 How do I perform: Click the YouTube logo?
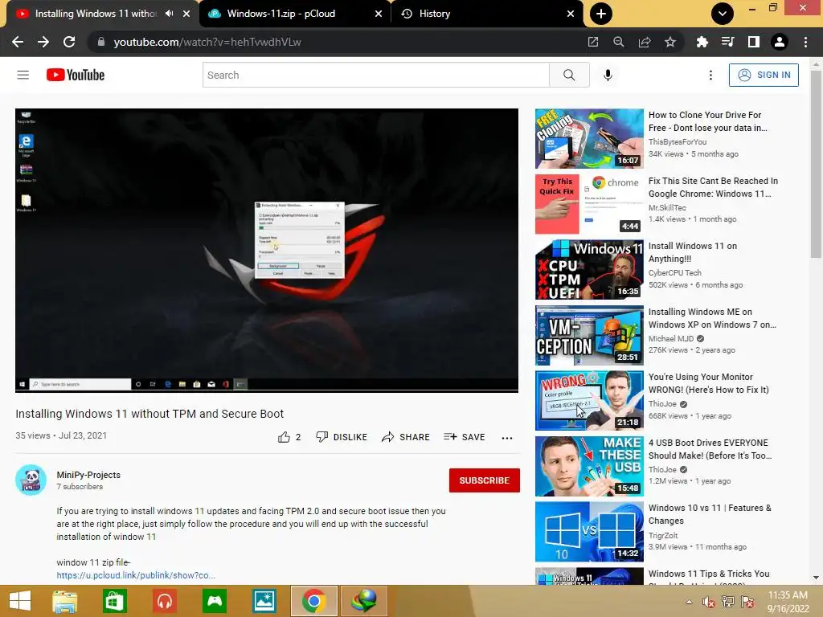76,75
